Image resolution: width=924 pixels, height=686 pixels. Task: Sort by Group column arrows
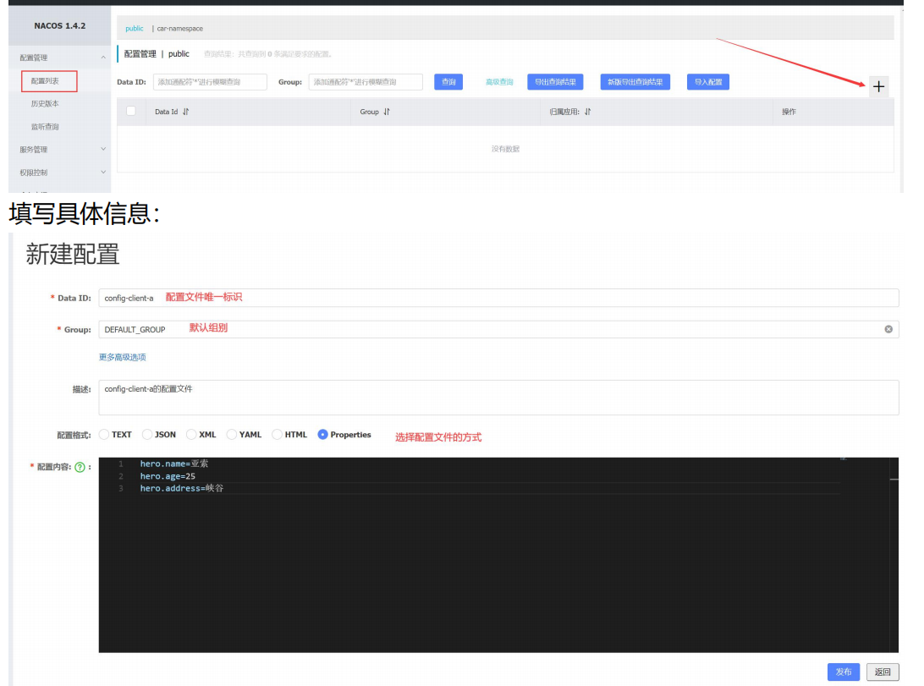click(387, 112)
